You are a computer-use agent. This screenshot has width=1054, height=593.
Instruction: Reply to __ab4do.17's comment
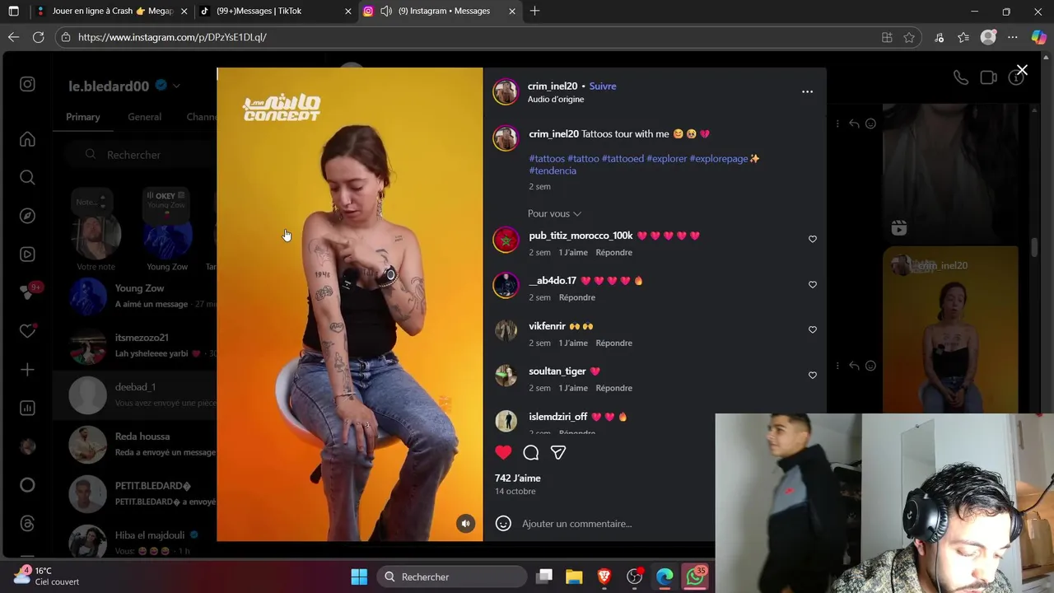pos(576,297)
